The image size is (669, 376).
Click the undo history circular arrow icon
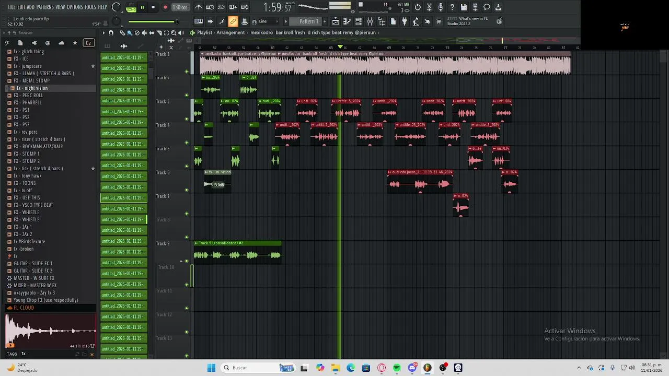point(418,7)
